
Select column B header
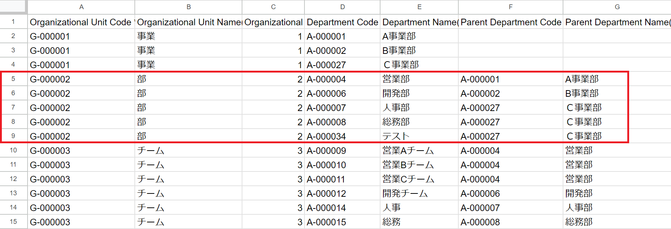click(x=188, y=7)
